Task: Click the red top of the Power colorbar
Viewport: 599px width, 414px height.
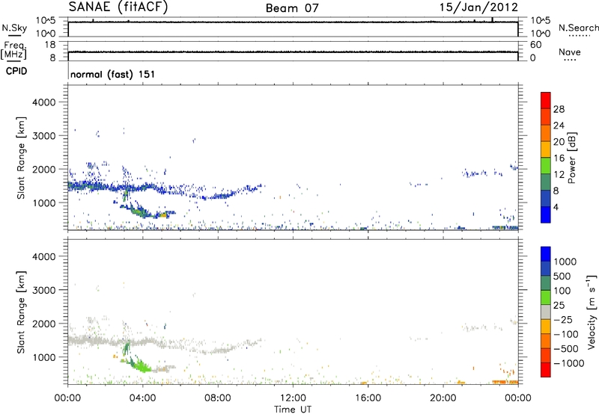Action: [546, 100]
